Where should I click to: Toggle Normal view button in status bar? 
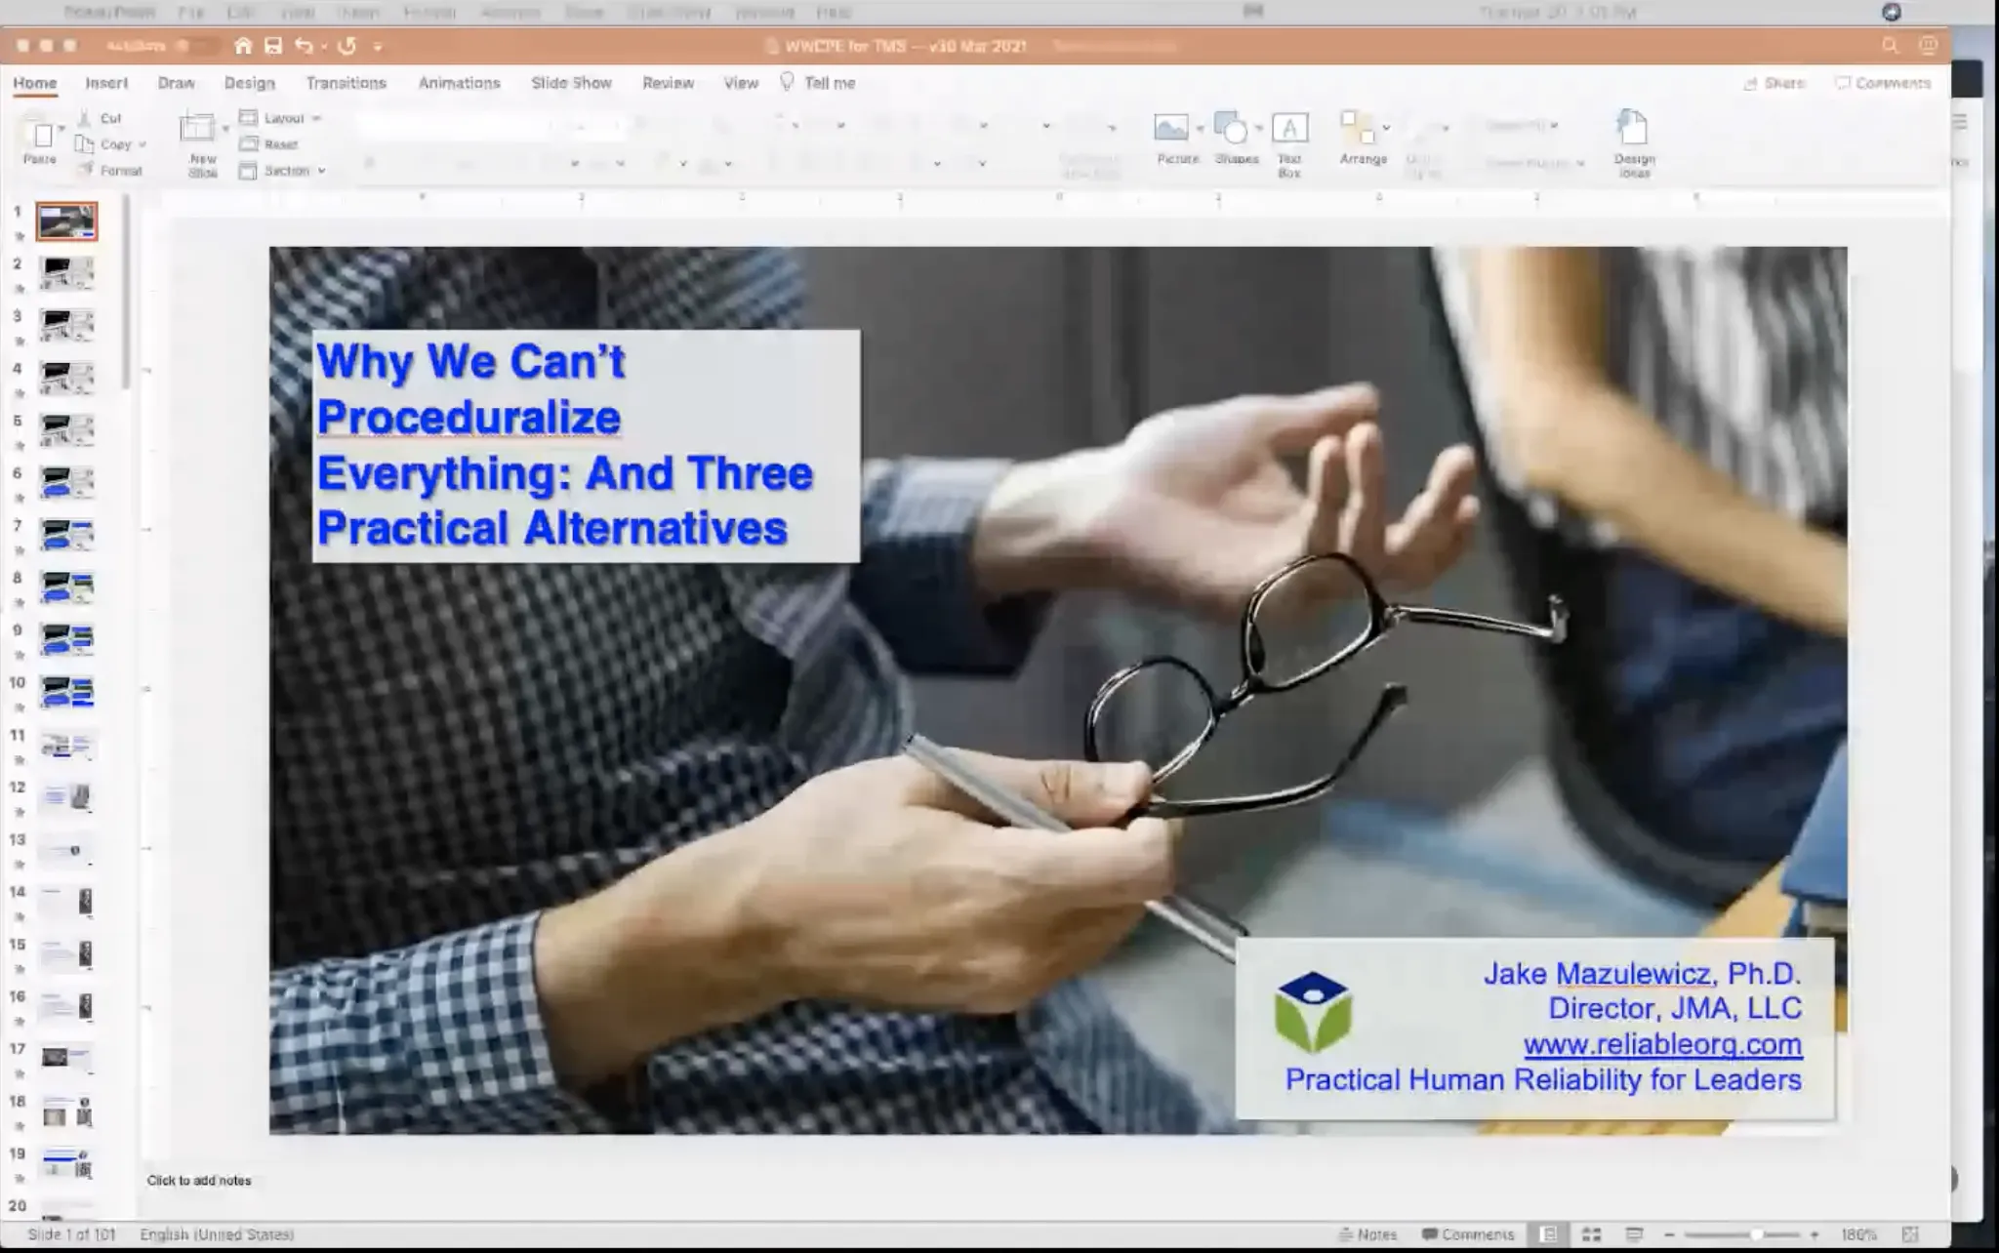click(x=1548, y=1234)
